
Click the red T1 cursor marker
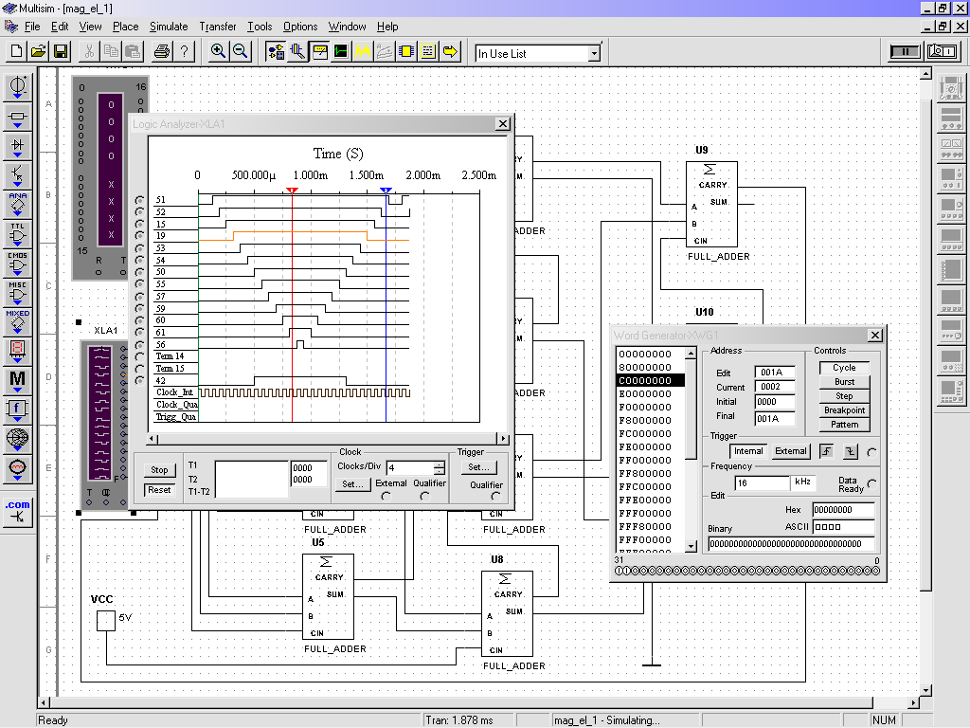pyautogui.click(x=292, y=191)
